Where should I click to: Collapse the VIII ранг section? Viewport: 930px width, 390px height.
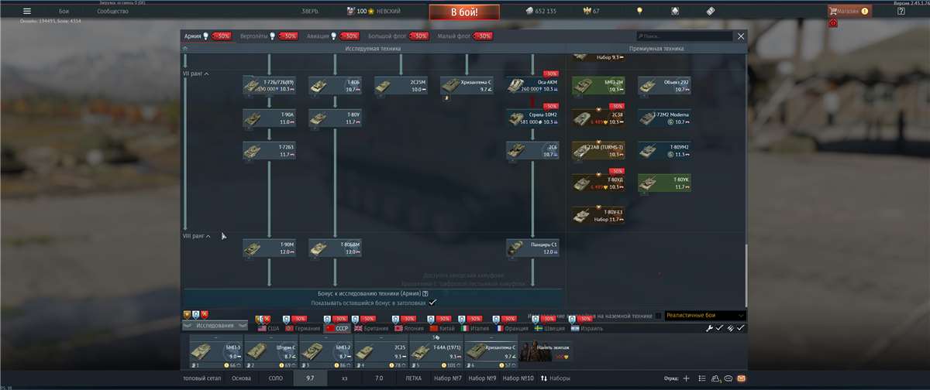tap(196, 235)
